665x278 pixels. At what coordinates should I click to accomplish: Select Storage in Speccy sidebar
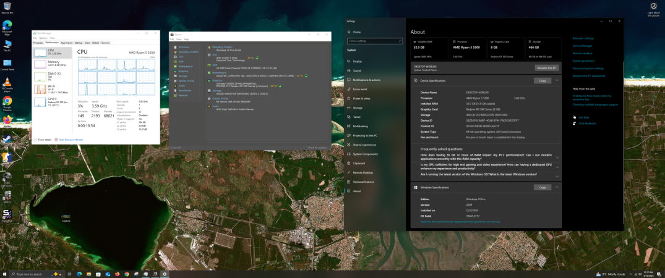click(180, 76)
